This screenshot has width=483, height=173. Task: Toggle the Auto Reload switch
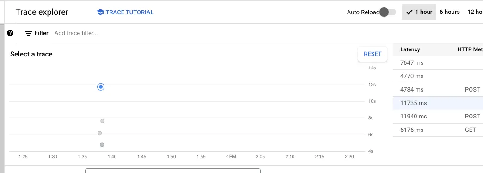pos(387,12)
